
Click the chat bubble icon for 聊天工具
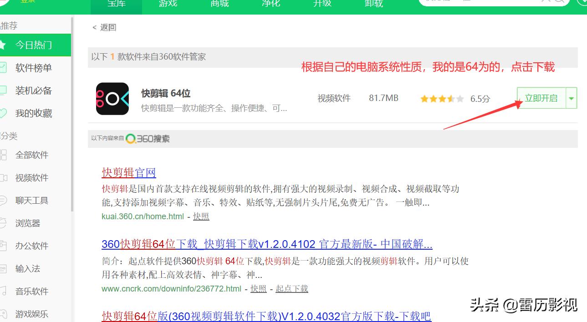click(3, 201)
